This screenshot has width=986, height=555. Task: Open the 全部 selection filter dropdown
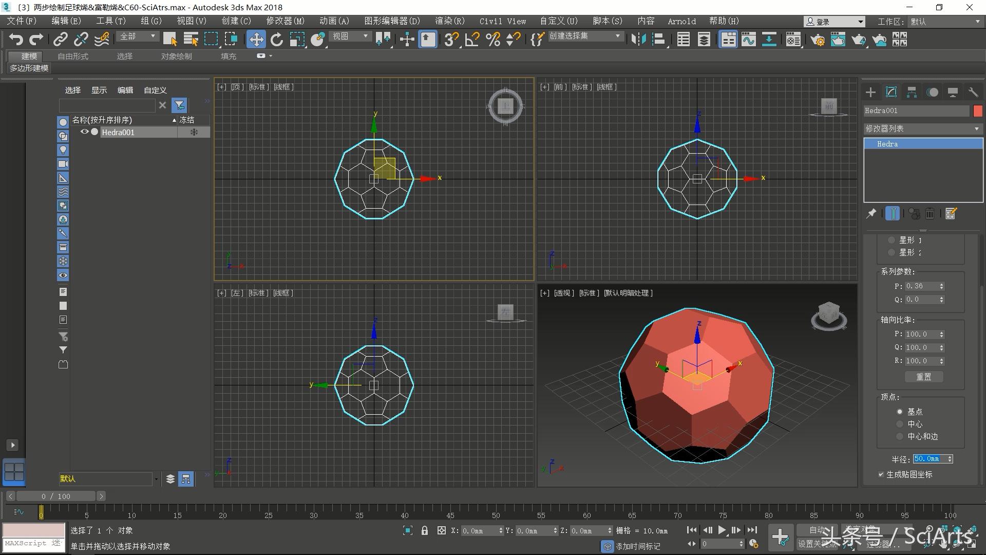(136, 36)
